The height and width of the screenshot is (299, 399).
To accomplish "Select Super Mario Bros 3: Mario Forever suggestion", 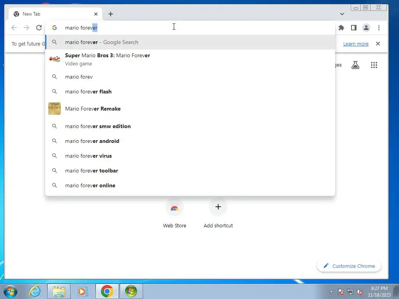I will coord(190,59).
